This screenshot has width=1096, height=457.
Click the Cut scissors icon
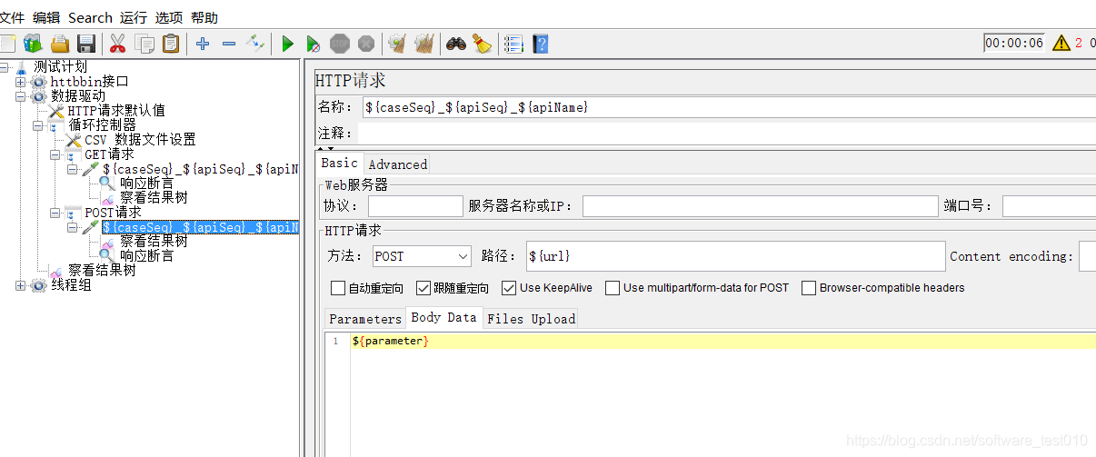pyautogui.click(x=117, y=43)
